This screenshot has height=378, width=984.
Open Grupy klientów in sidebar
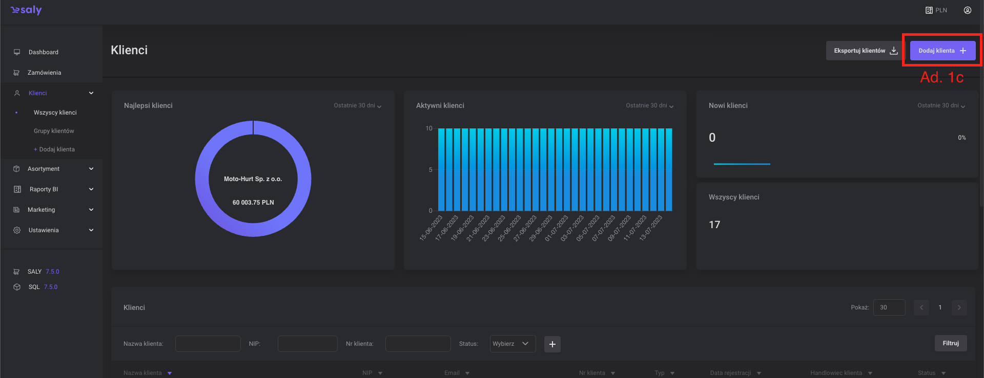coord(54,131)
